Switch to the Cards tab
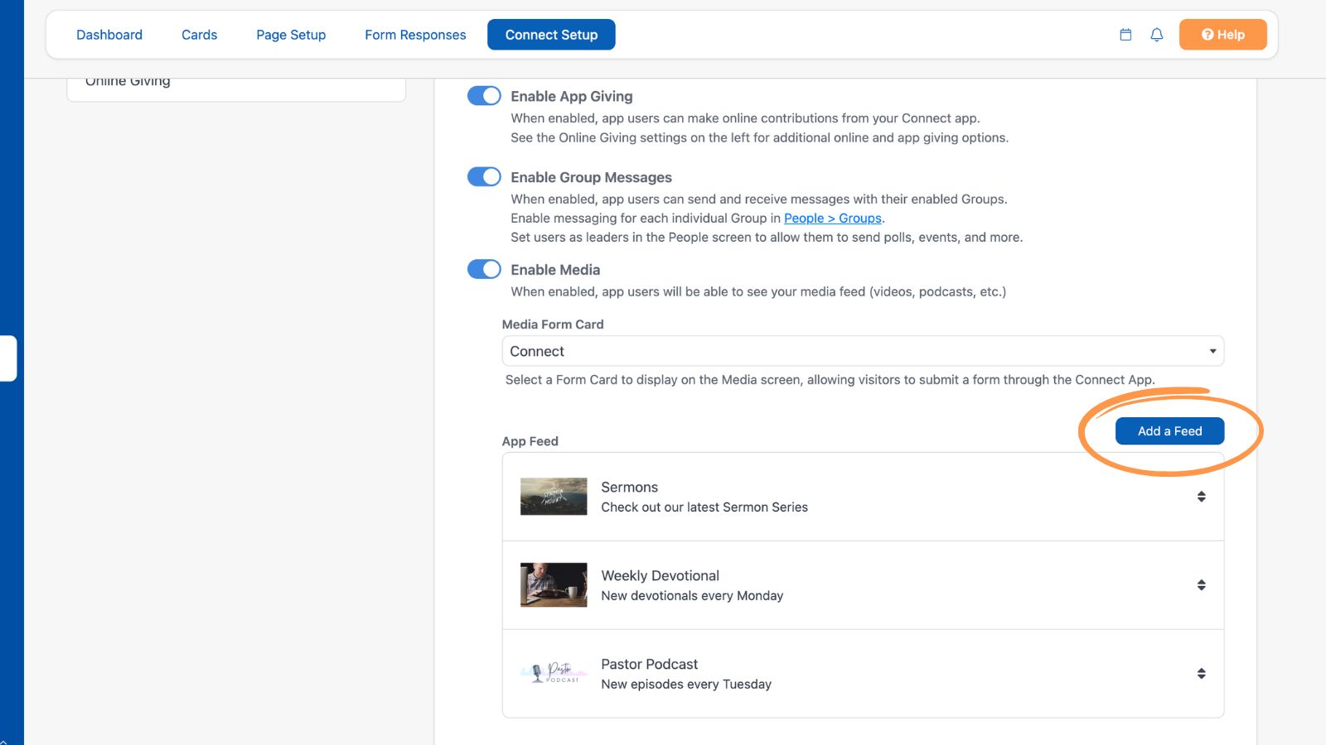This screenshot has height=745, width=1326. click(200, 35)
